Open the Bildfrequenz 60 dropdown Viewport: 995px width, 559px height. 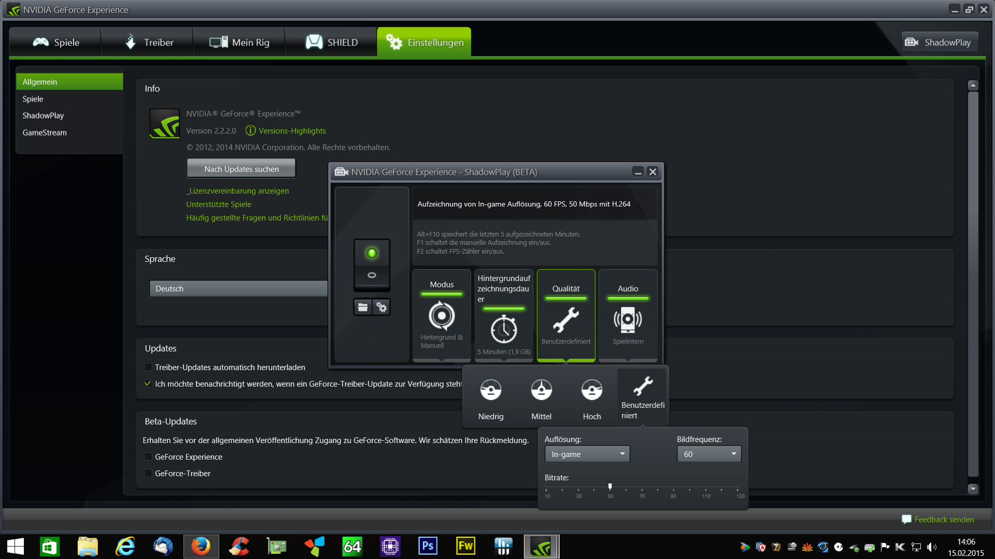pyautogui.click(x=708, y=454)
